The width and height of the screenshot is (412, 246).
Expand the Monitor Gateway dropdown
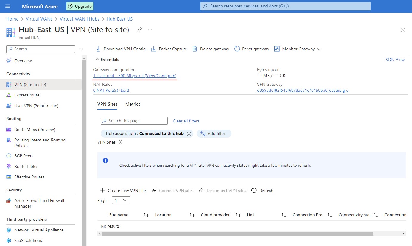click(x=319, y=49)
